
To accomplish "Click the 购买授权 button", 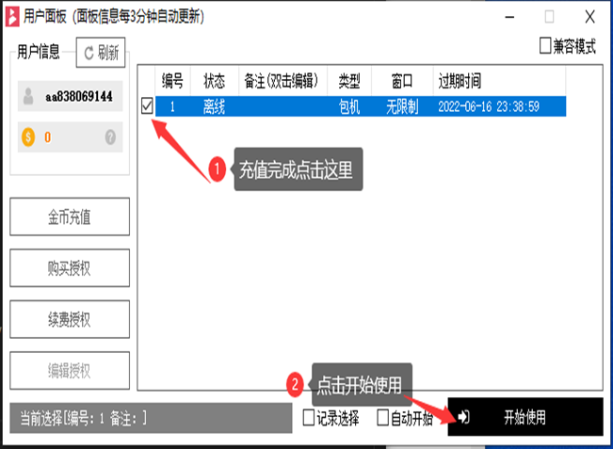I will [x=69, y=268].
